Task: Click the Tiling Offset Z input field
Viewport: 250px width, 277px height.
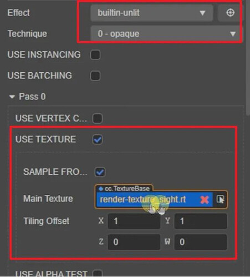Action: pyautogui.click(x=134, y=242)
